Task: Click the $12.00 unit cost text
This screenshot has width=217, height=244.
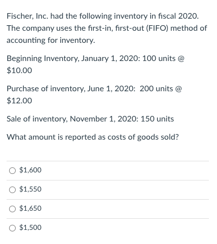Action: point(19,101)
